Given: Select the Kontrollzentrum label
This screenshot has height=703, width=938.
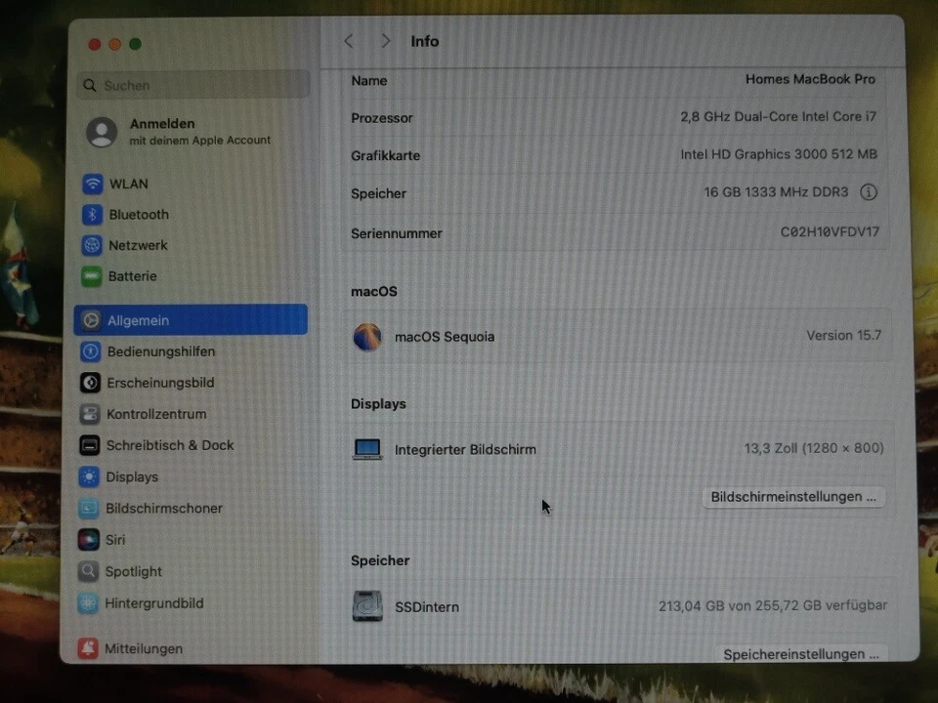Looking at the screenshot, I should pos(156,414).
